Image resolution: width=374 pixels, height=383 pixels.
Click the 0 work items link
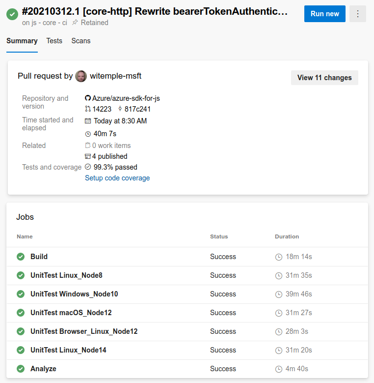click(111, 146)
